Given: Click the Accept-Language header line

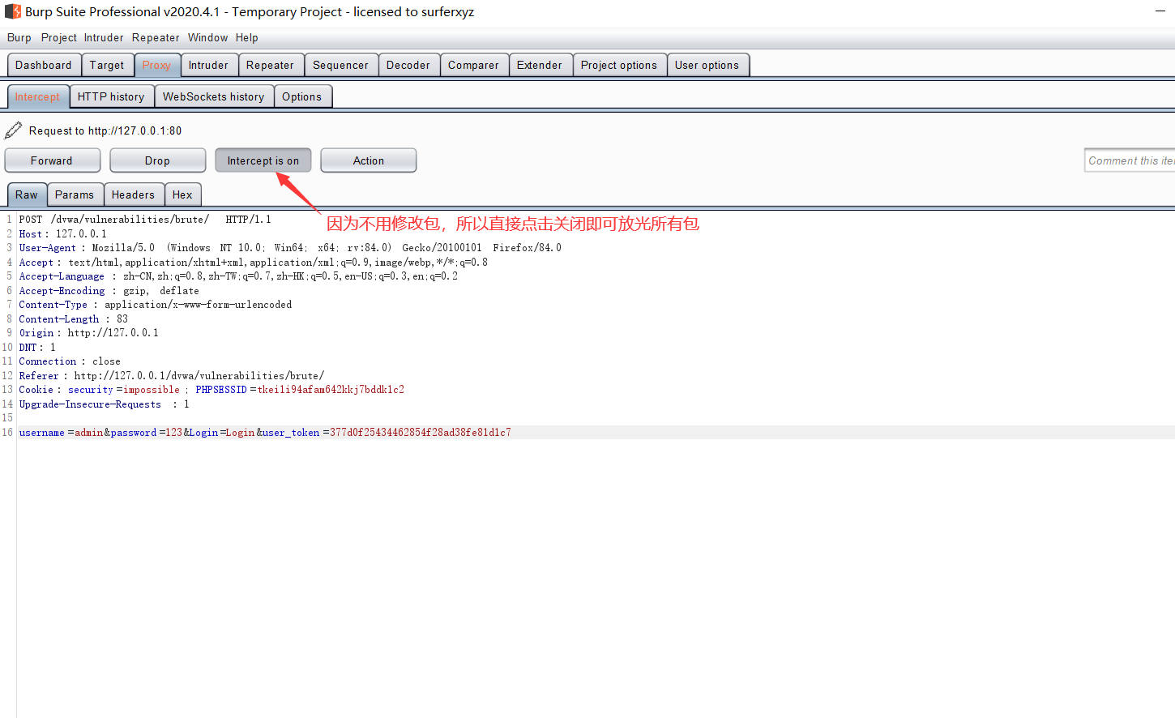Looking at the screenshot, I should click(238, 276).
